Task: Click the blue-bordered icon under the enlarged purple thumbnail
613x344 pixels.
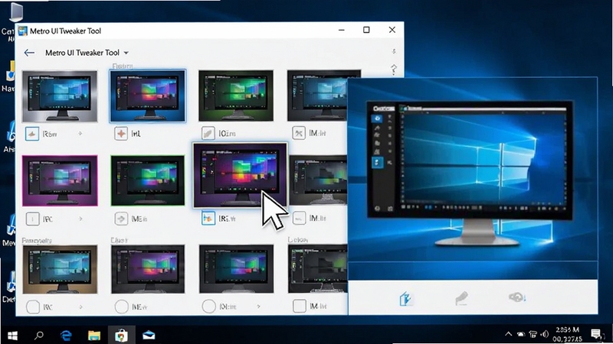Action: point(208,219)
